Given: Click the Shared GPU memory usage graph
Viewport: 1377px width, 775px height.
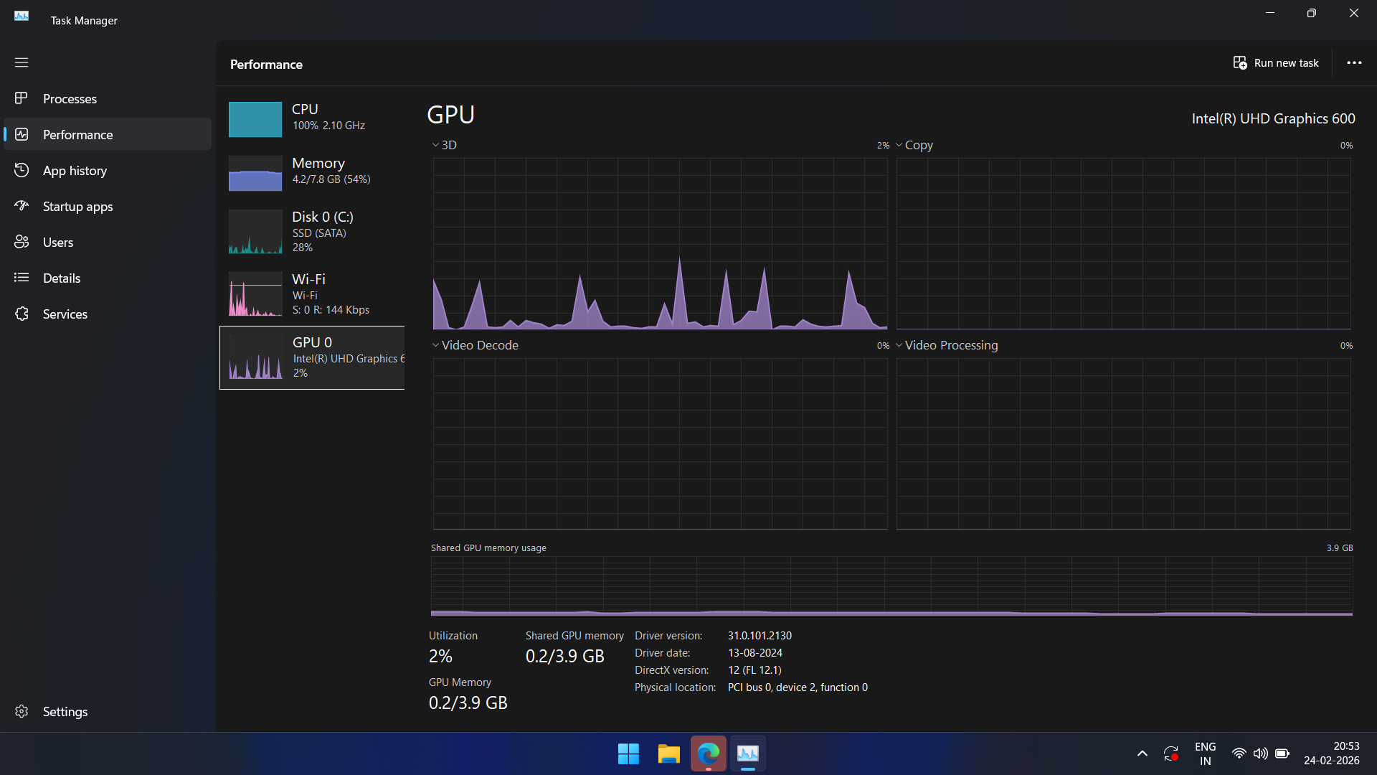Looking at the screenshot, I should tap(891, 586).
